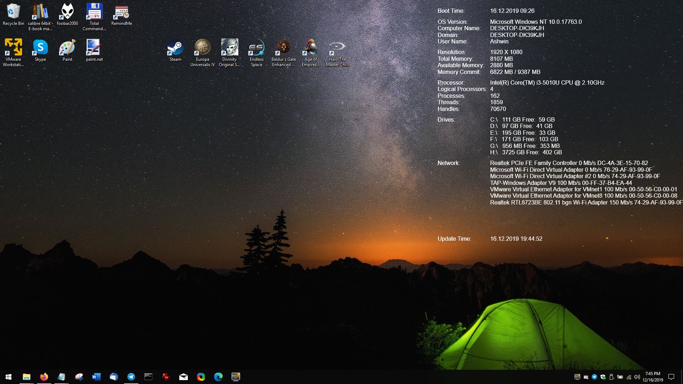Select Telegram icon in taskbar

point(131,377)
